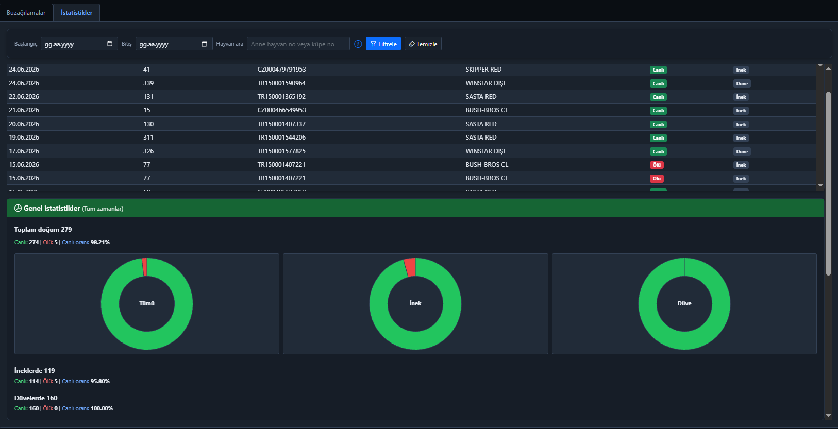Click the İnek badge in the TR150001365192 row
Viewport: 838px width, 429px height.
(741, 97)
